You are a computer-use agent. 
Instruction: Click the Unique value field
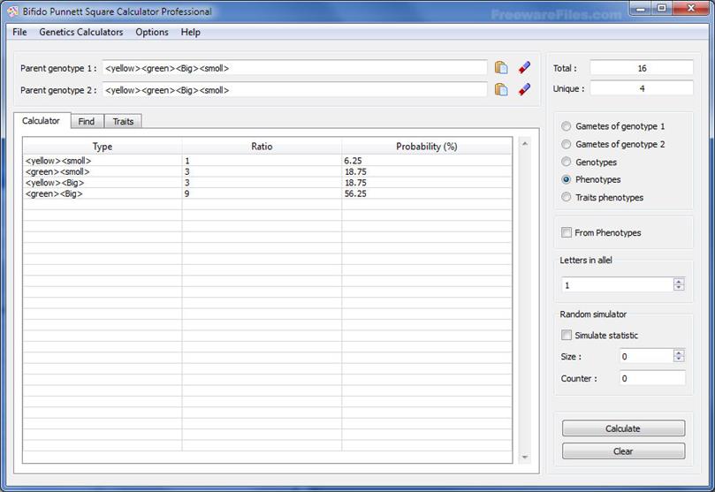642,88
